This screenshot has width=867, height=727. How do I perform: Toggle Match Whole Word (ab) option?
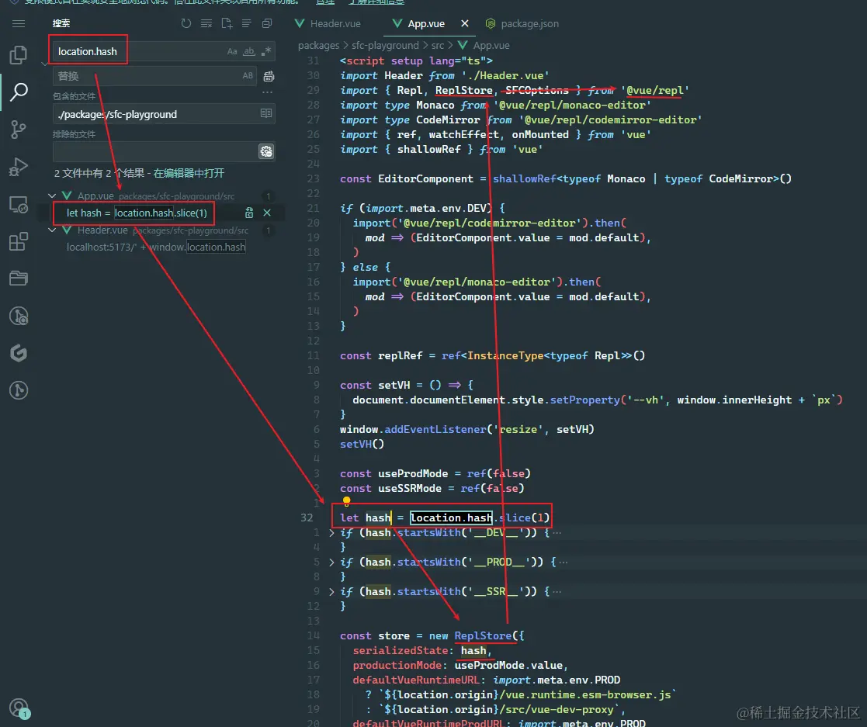[x=249, y=51]
